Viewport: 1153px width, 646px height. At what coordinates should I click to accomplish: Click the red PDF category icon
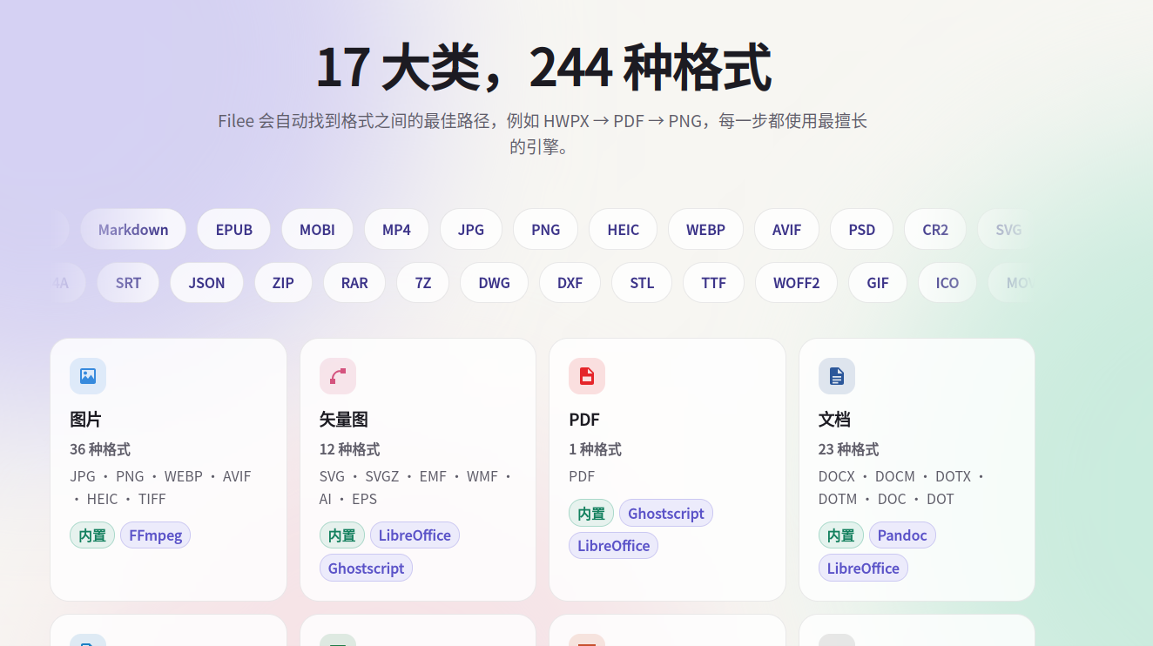coord(587,376)
